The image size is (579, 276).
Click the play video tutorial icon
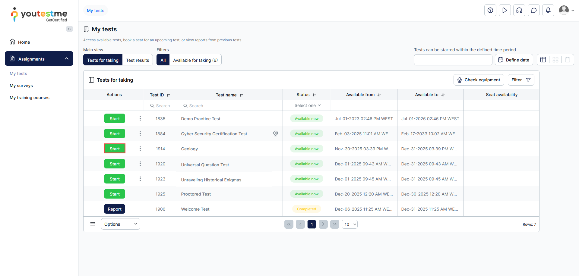click(505, 11)
